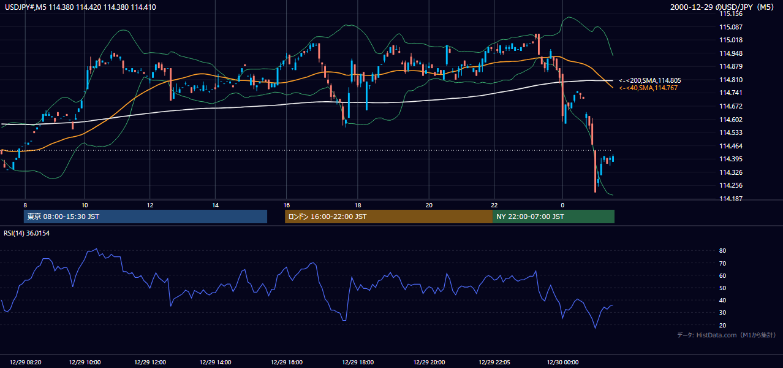The image size is (783, 368).
Task: Click the RSI(14) 36.0154 indicator label
Action: [27, 232]
